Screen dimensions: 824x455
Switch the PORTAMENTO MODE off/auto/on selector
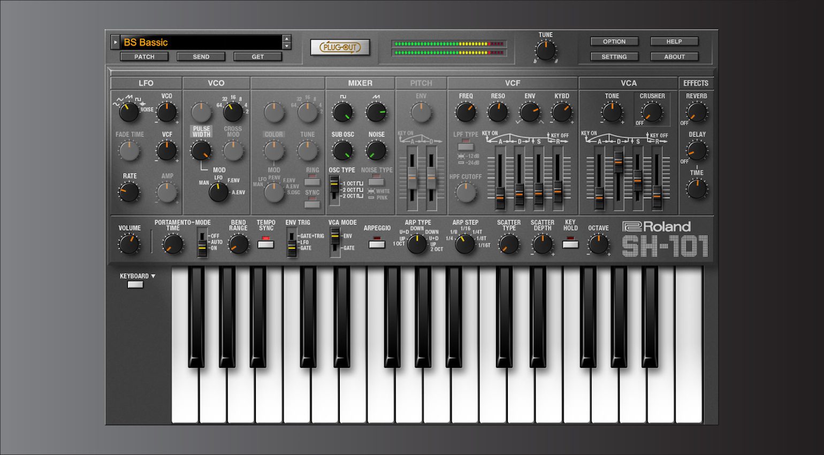(202, 242)
